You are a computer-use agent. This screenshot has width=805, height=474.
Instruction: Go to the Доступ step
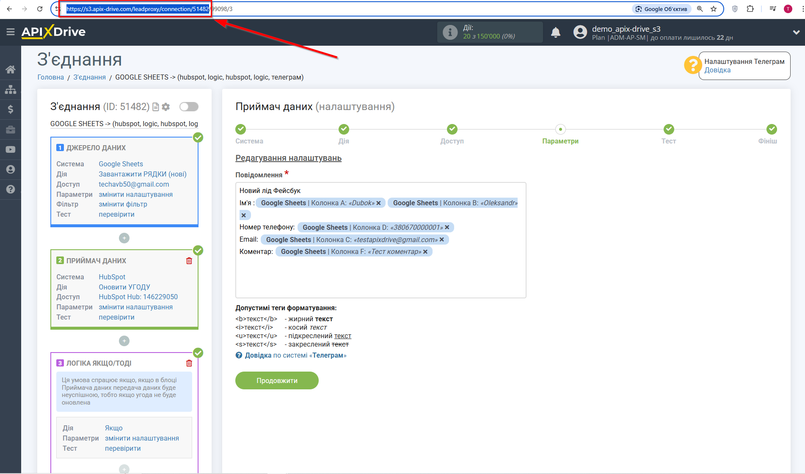(452, 129)
